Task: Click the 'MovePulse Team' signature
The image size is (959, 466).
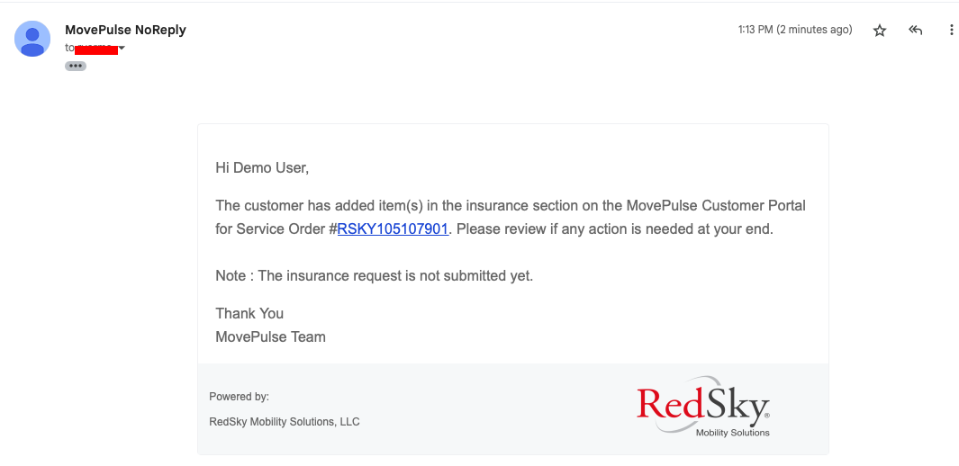Action: click(x=270, y=336)
